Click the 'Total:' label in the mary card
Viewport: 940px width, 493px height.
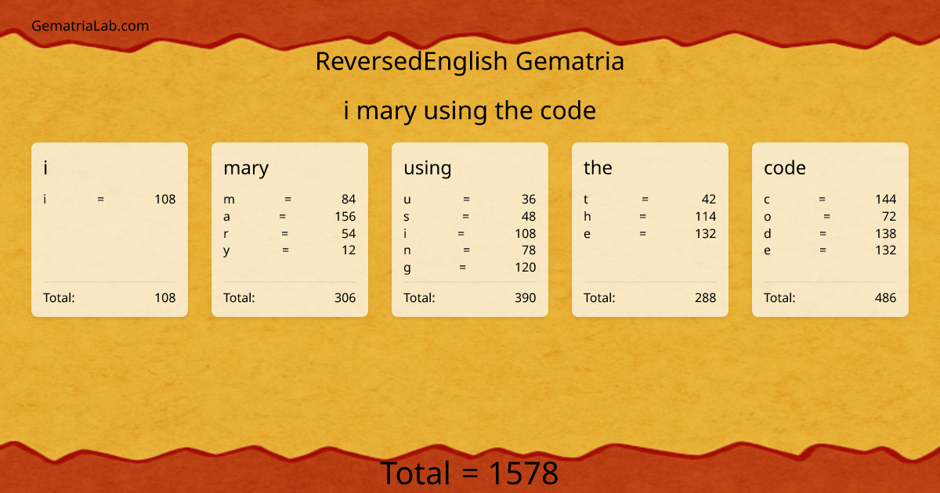239,297
